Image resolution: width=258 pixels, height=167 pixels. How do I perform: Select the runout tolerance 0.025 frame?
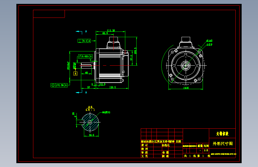point(85,56)
